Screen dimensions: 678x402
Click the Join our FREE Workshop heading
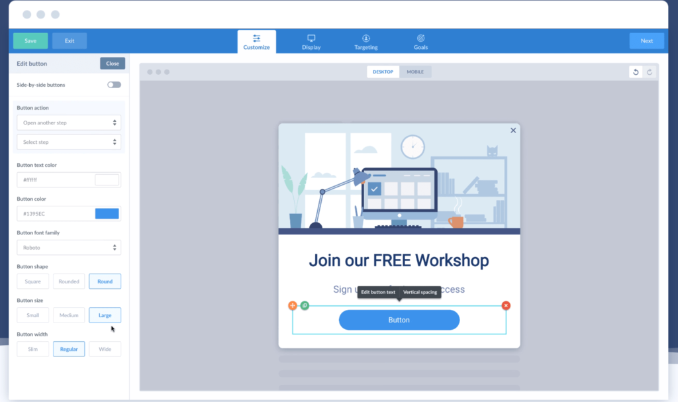pos(399,260)
